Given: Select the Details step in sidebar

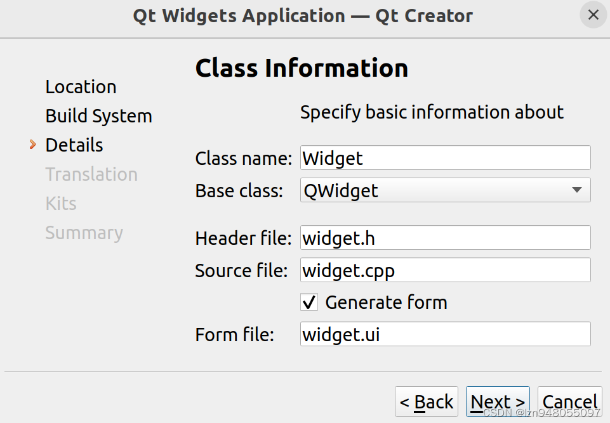Looking at the screenshot, I should tap(74, 145).
